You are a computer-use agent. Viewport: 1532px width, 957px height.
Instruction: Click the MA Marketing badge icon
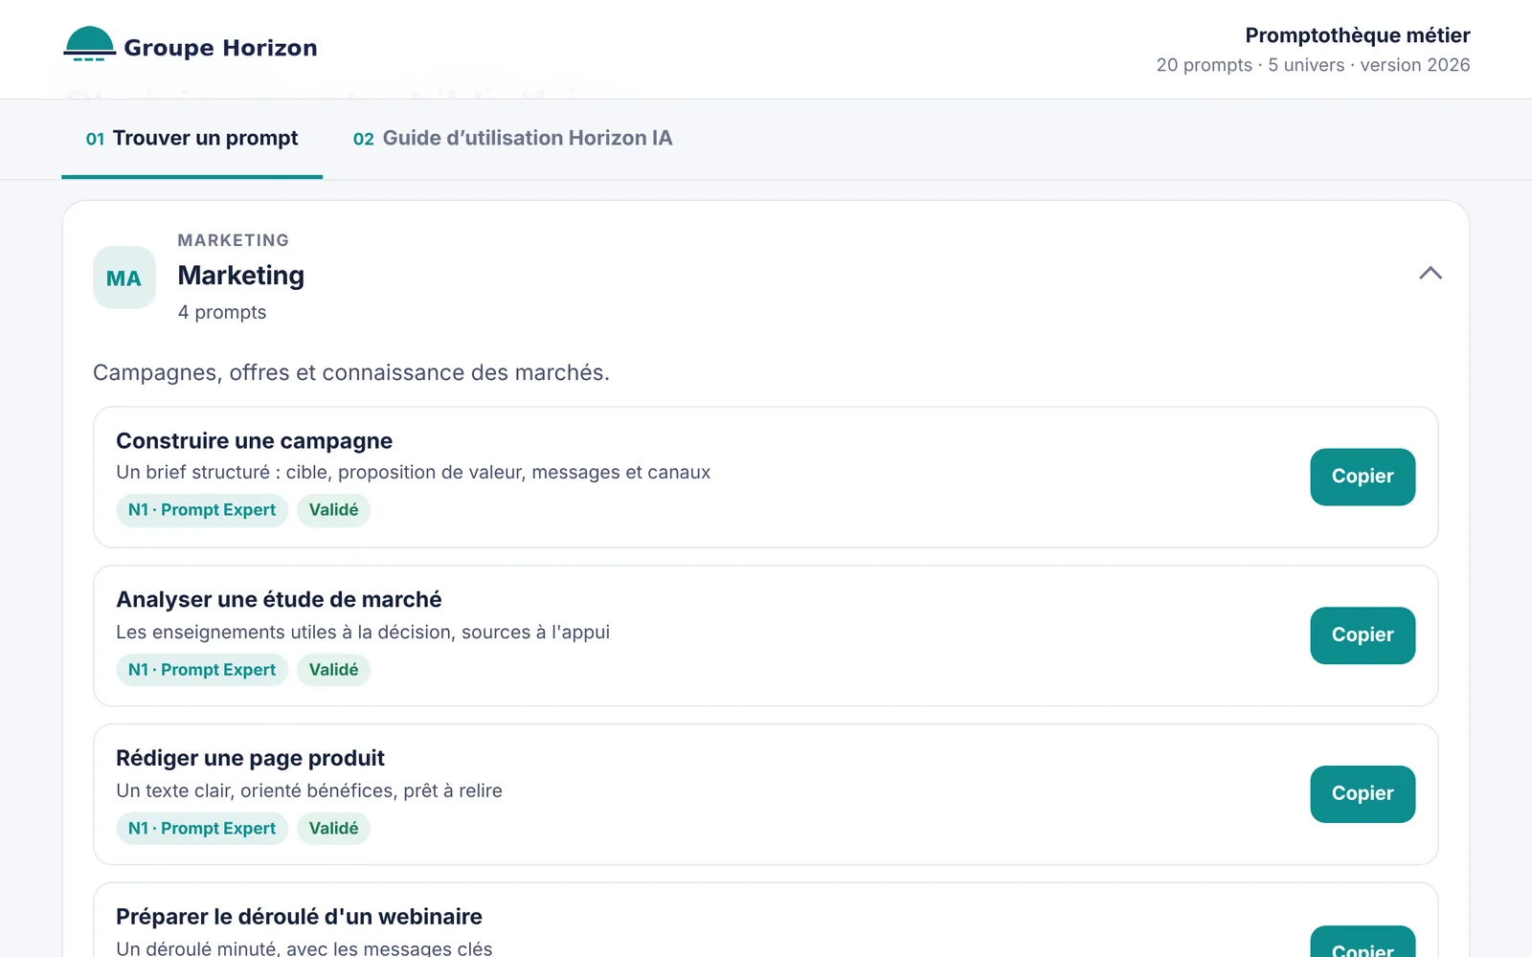tap(124, 278)
